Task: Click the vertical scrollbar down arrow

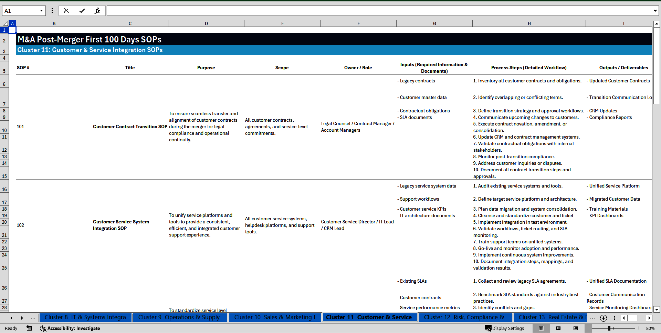Action: pyautogui.click(x=657, y=310)
